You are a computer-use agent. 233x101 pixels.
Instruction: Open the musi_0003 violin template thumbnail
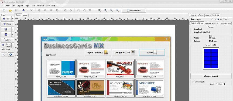pos(120,68)
